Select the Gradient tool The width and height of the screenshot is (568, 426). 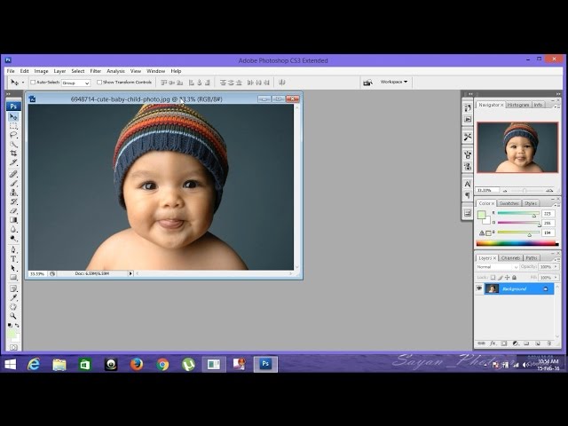point(13,220)
